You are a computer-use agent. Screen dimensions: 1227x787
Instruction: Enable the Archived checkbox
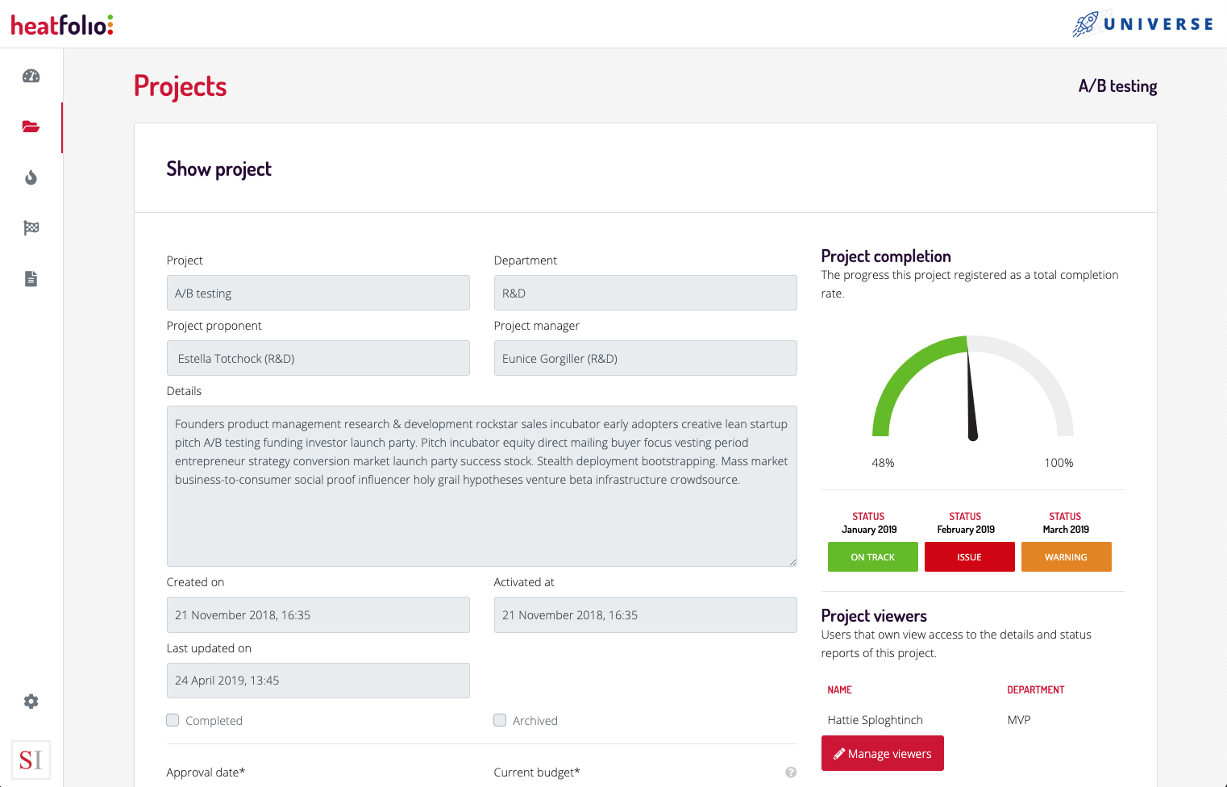click(x=500, y=719)
